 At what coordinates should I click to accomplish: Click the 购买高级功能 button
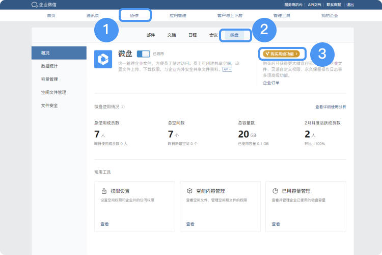(x=281, y=54)
